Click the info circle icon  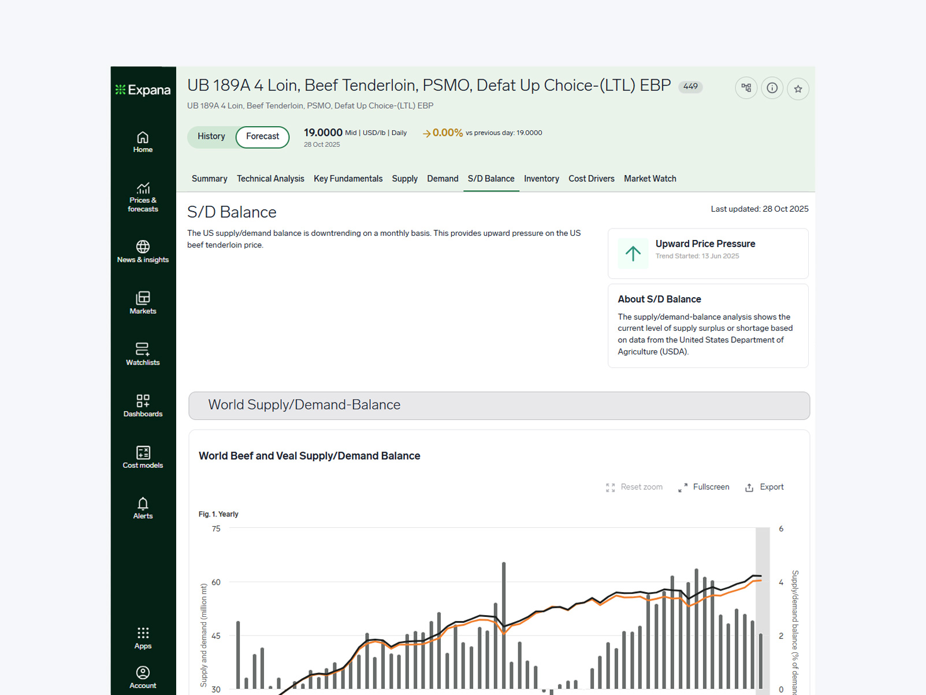pyautogui.click(x=772, y=88)
